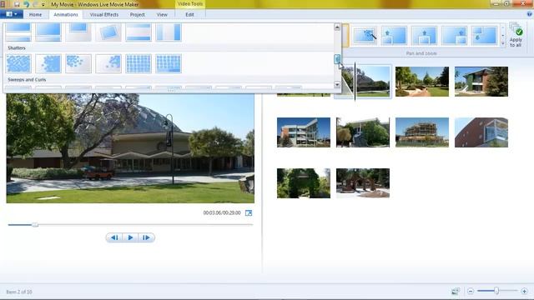The width and height of the screenshot is (534, 300).
Task: Select the clip of stairs and green bushes
Action: (363, 132)
